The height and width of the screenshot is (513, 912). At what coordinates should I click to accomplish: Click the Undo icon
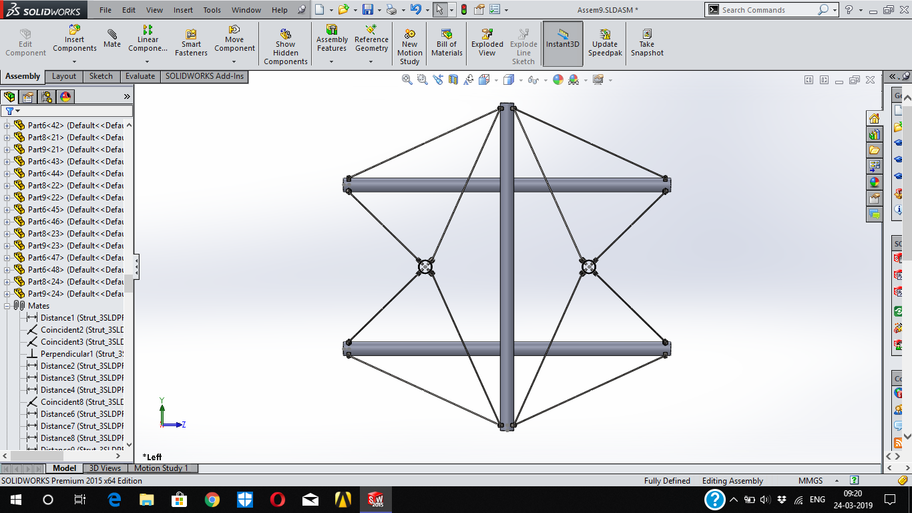tap(415, 9)
